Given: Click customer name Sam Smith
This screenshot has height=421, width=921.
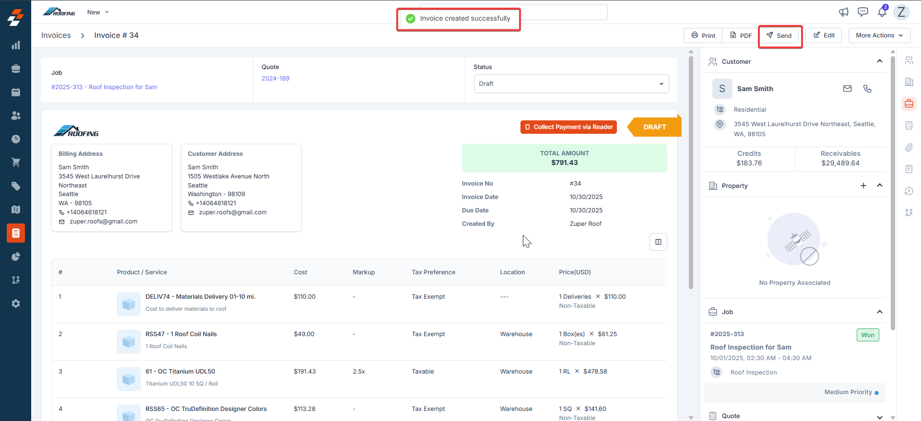Looking at the screenshot, I should (x=755, y=89).
